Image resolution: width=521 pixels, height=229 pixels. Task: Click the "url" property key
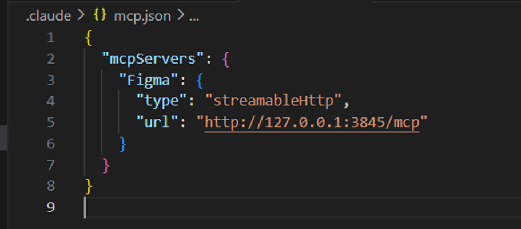158,122
